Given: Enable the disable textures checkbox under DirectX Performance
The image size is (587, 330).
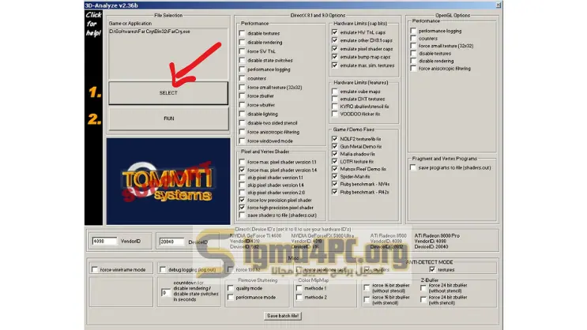Looking at the screenshot, I should (241, 32).
